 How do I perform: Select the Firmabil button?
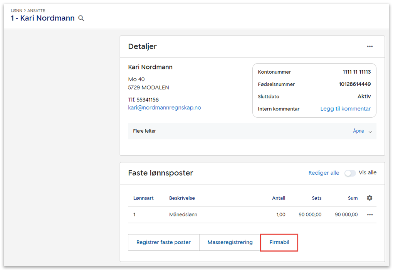(279, 243)
